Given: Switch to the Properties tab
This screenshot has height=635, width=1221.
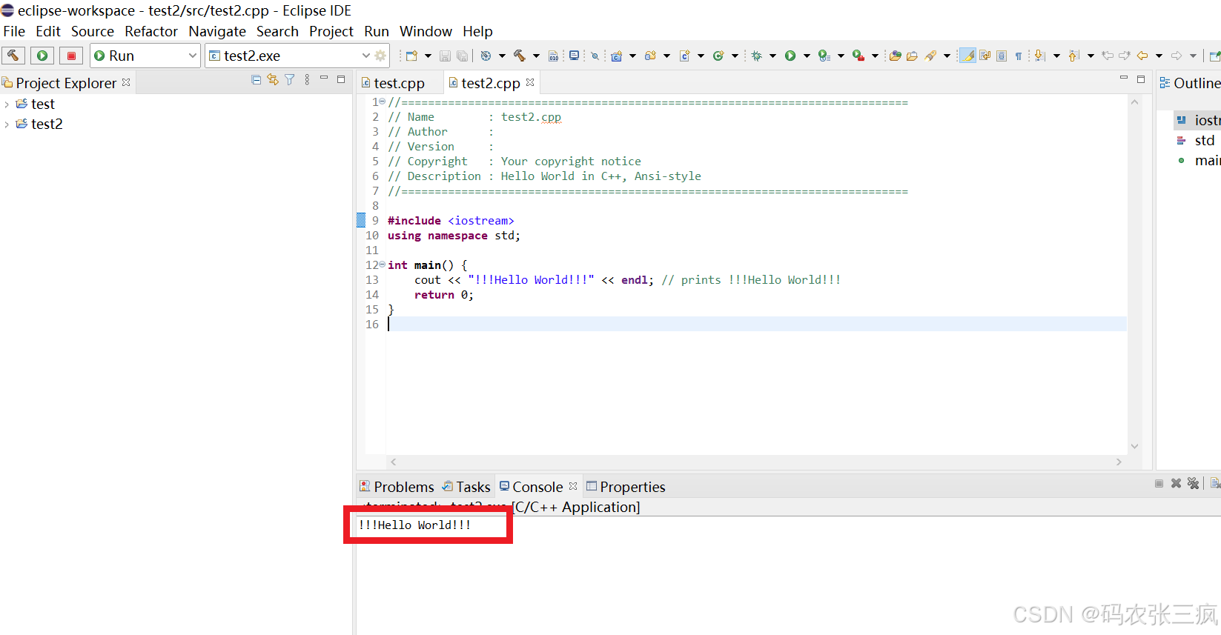Looking at the screenshot, I should [626, 487].
